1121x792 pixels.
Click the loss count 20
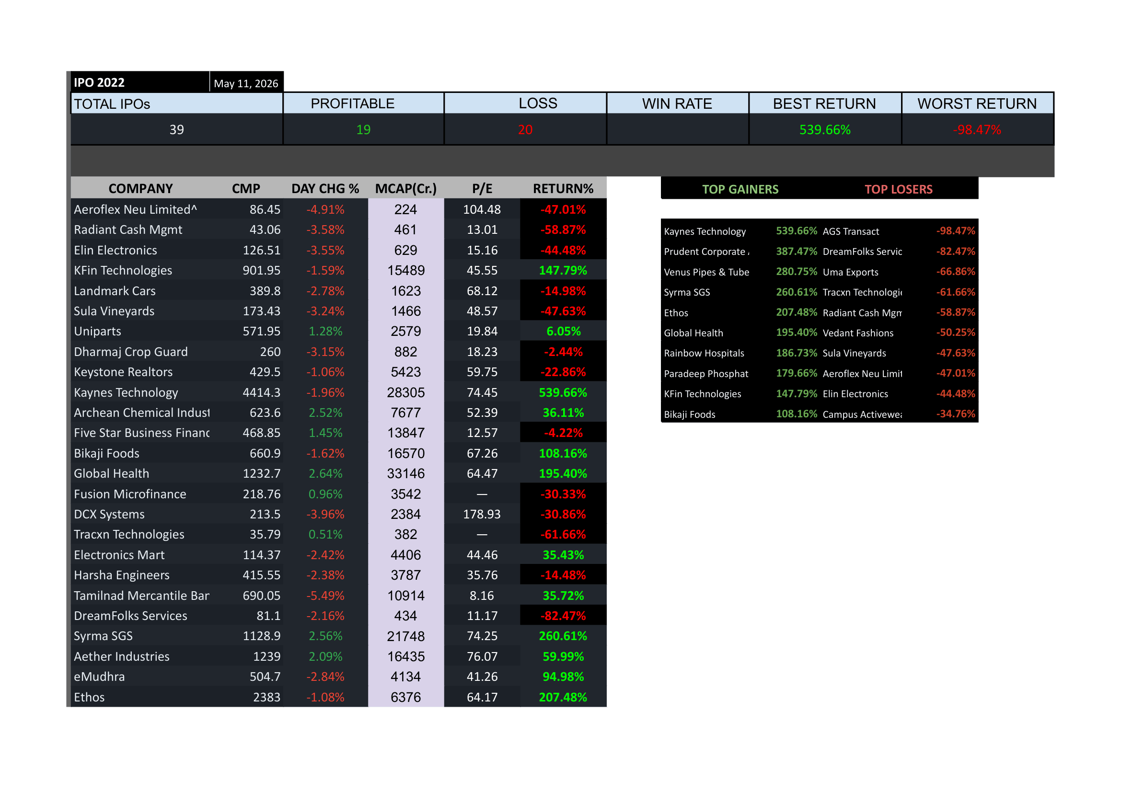(525, 129)
